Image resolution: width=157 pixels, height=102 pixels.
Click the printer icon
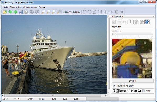click(26, 12)
